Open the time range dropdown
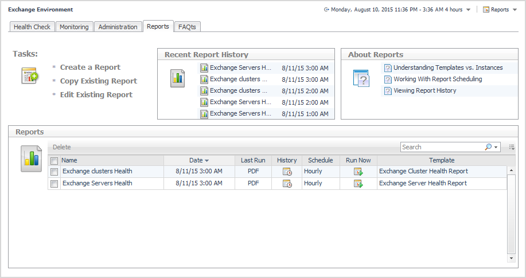 (x=468, y=10)
